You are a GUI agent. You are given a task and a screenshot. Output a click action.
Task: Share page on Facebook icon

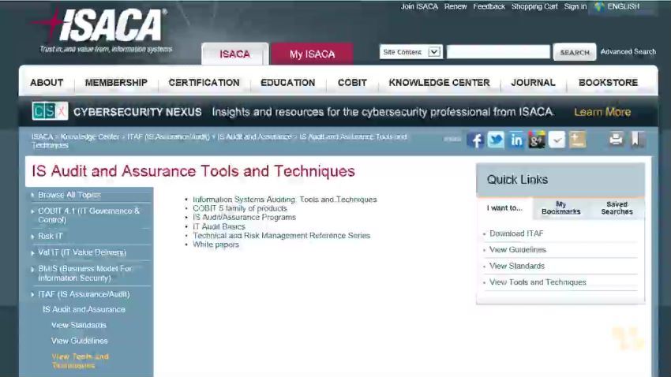coord(475,140)
